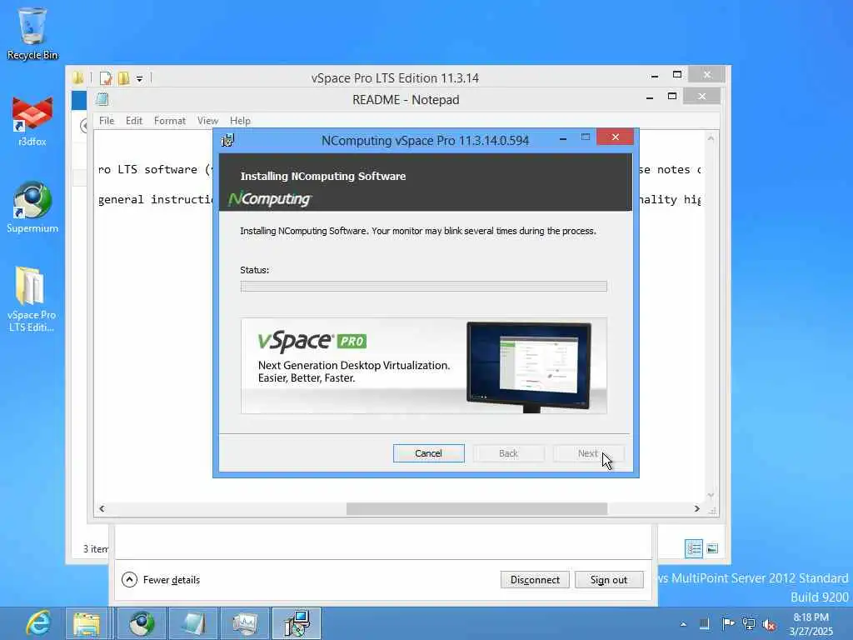Click the disabled Next button
Screen dimensions: 853x640
pos(588,453)
